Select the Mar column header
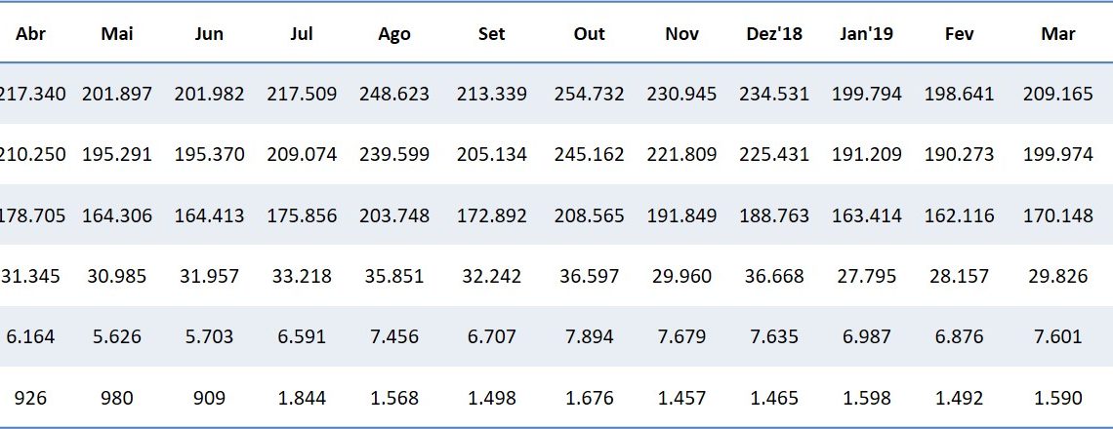The width and height of the screenshot is (1113, 429). click(1058, 34)
